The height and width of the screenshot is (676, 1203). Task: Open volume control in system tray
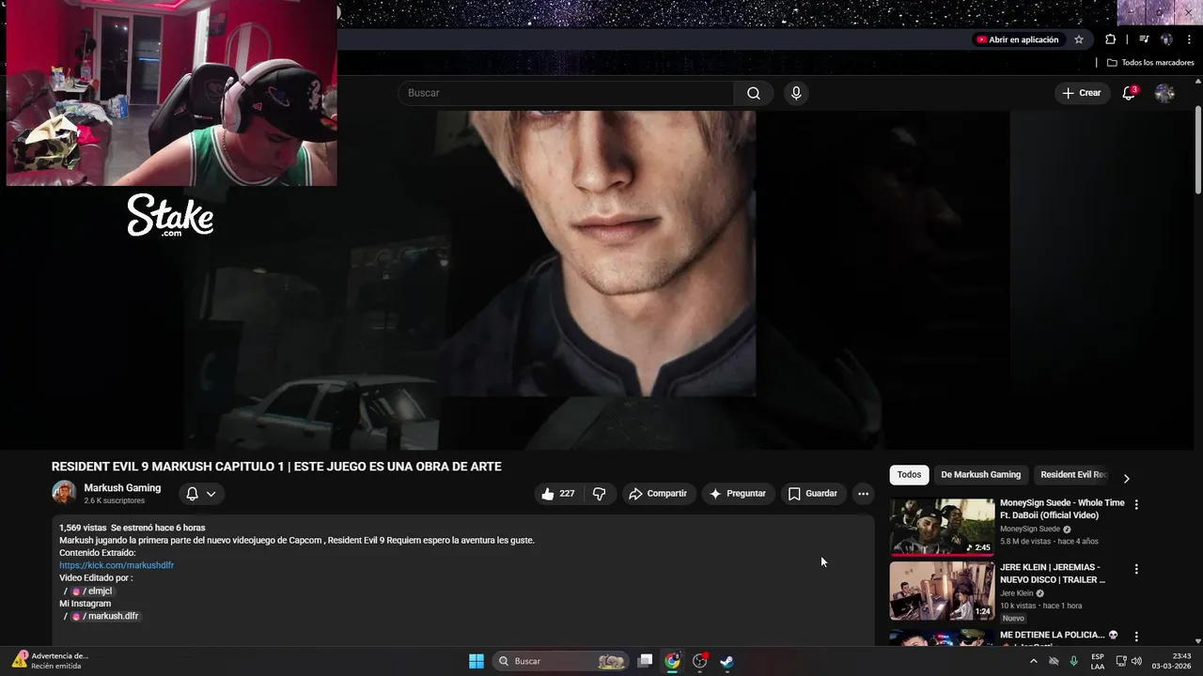(x=1136, y=661)
